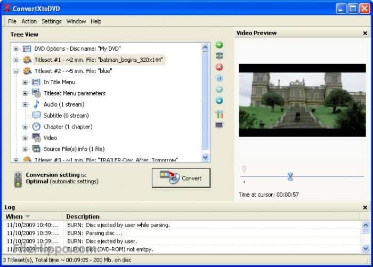Click the Titleset #1 film reel icon

[27, 60]
